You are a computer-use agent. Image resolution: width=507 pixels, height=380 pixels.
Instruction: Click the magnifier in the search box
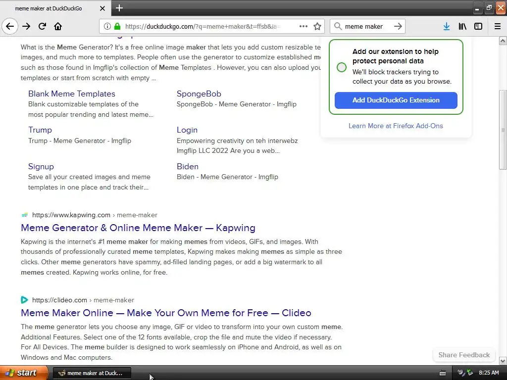tap(338, 26)
